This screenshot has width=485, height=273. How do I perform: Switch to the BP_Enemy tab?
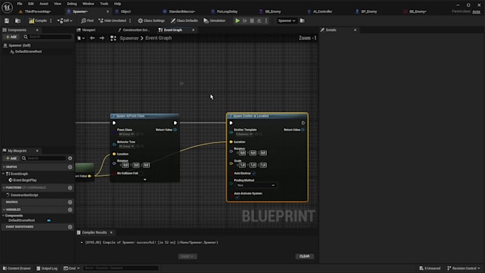[x=369, y=11]
